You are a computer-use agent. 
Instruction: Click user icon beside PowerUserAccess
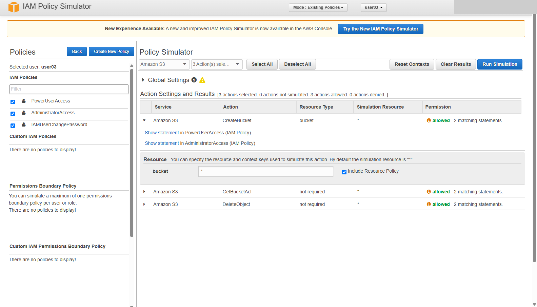24,101
